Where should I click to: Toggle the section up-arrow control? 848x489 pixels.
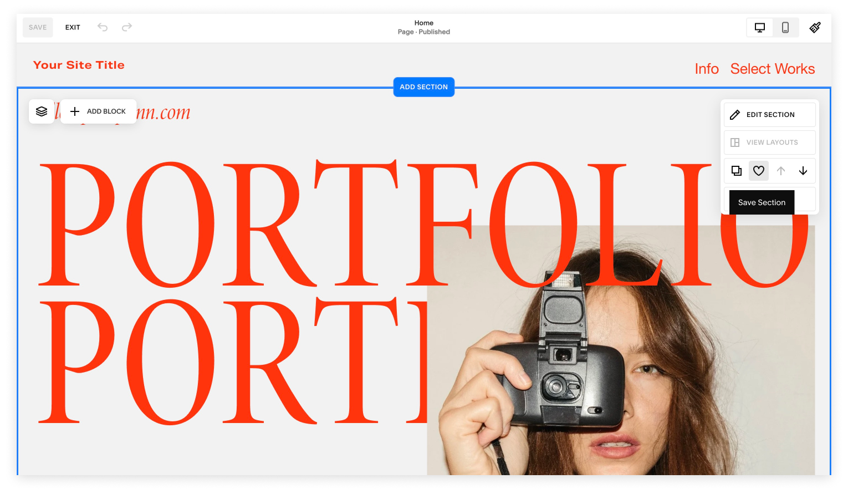click(781, 171)
